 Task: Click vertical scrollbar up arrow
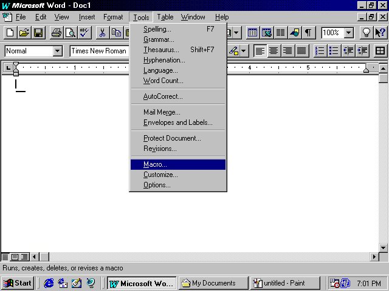point(383,69)
